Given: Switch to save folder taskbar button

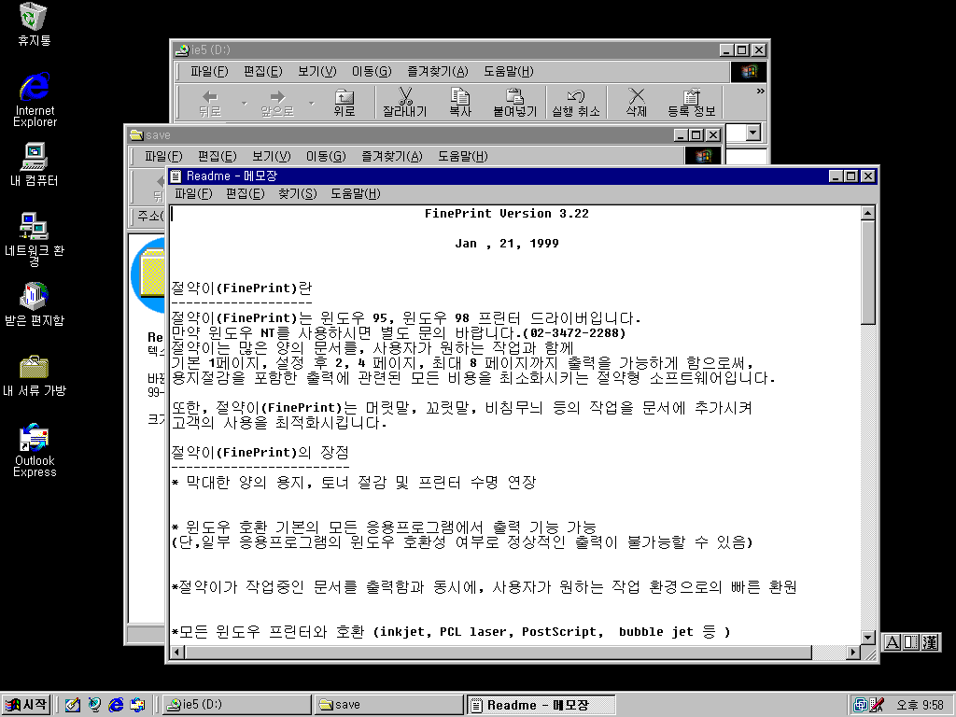Looking at the screenshot, I should pos(389,705).
